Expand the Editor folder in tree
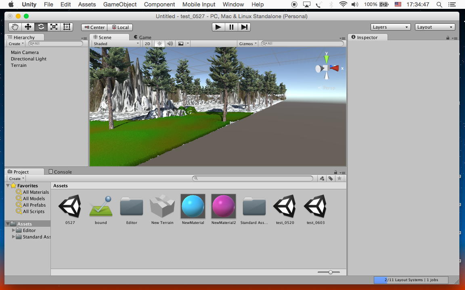Viewport: 465px width, 290px height. [x=14, y=230]
